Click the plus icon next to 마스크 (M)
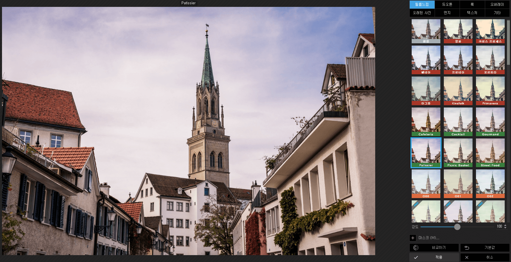This screenshot has width=511, height=262. coord(413,238)
